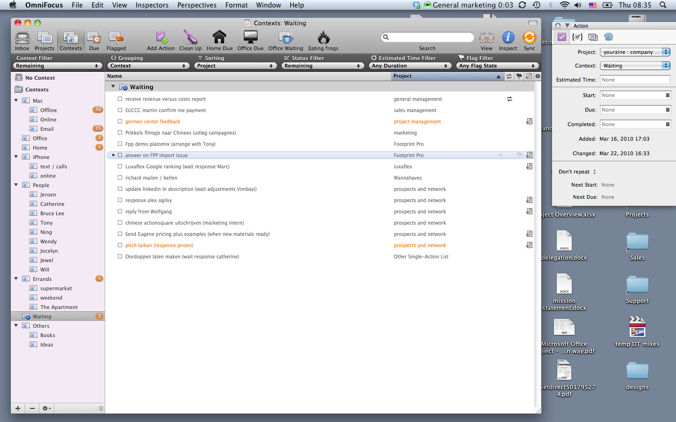Open the Due perspective icon

[x=94, y=41]
